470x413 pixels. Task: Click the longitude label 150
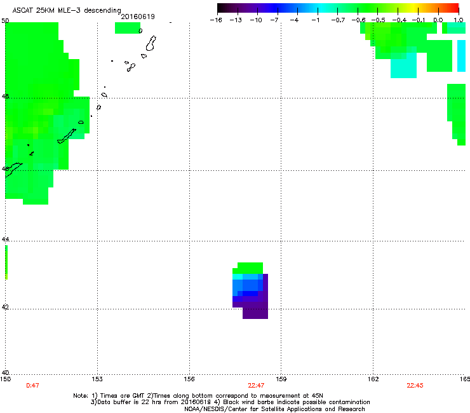coord(6,379)
